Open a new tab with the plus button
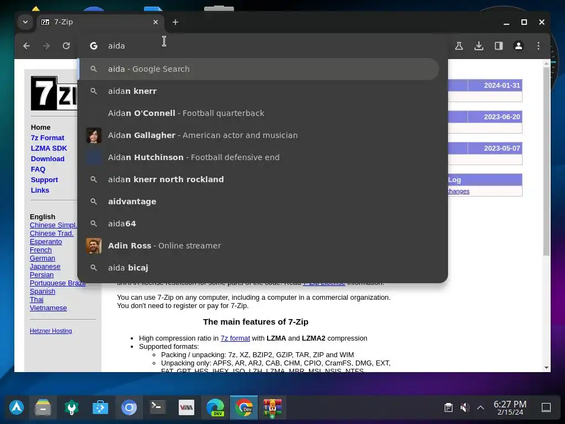This screenshot has width=565, height=424. 175,22
